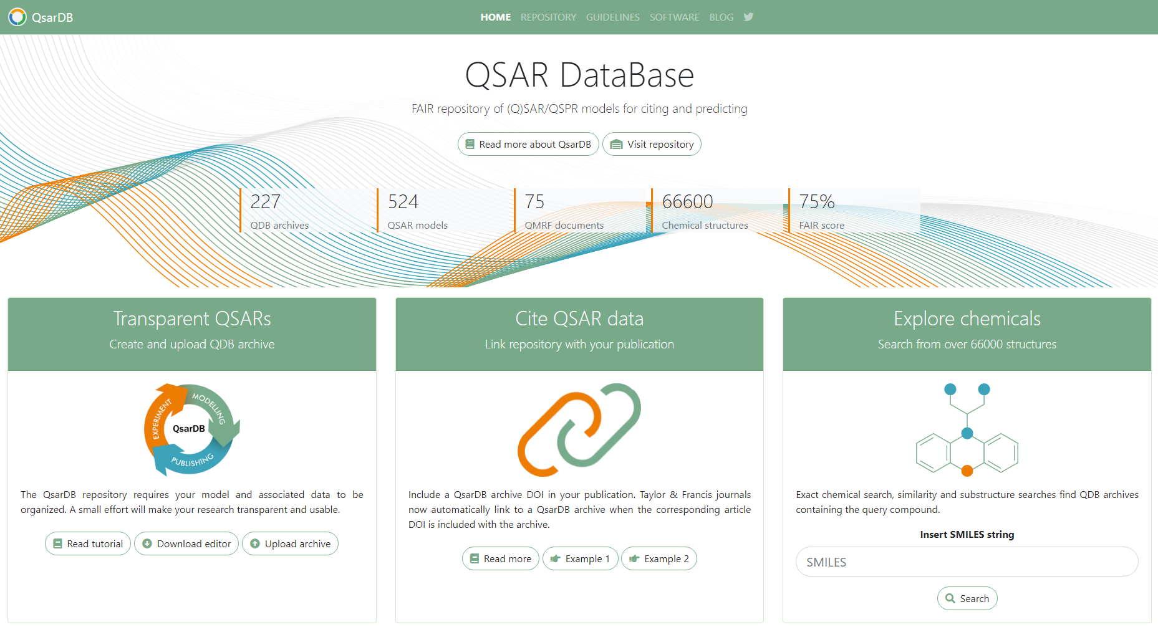Image resolution: width=1158 pixels, height=627 pixels.
Task: Click the FAIR repository tagline text
Action: tap(579, 108)
